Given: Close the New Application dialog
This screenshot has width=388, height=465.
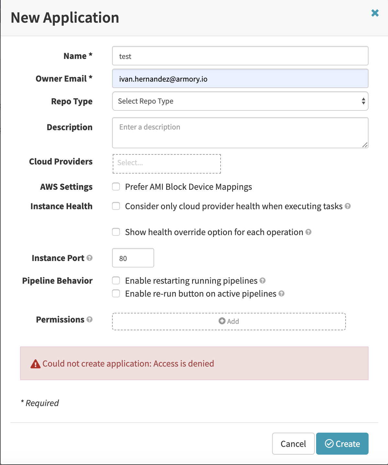Looking at the screenshot, I should pos(375,13).
